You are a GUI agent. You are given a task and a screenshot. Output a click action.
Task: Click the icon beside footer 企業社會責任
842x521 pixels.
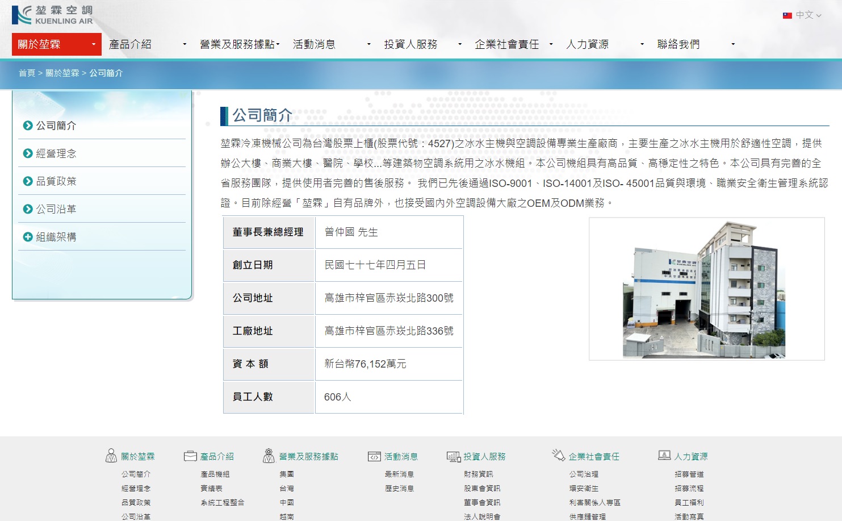point(558,455)
